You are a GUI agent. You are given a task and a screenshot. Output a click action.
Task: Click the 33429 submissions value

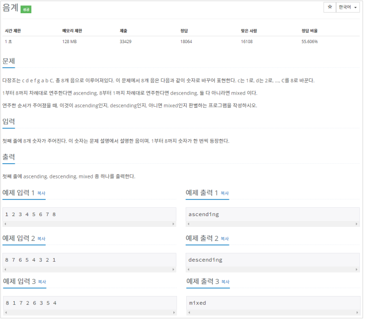[x=126, y=42]
